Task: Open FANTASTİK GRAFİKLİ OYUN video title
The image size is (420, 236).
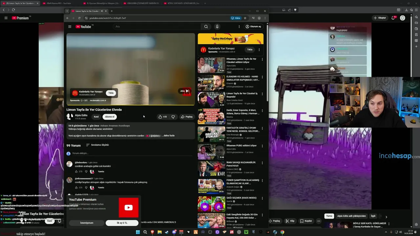Action: 243,129
